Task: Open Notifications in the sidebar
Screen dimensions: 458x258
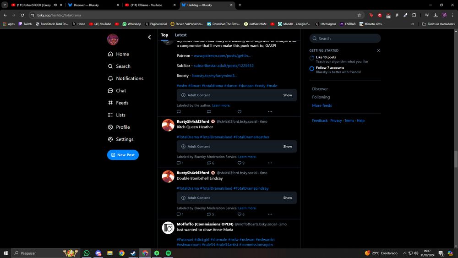Action: pyautogui.click(x=125, y=78)
